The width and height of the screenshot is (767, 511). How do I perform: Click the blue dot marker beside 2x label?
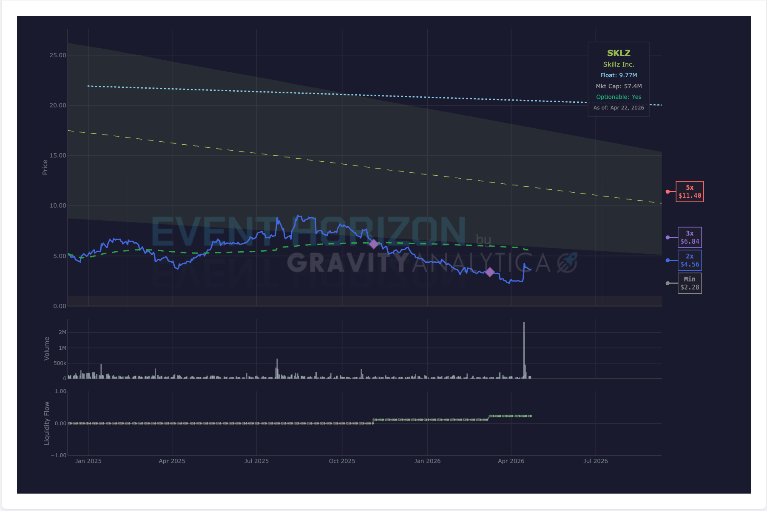(668, 260)
